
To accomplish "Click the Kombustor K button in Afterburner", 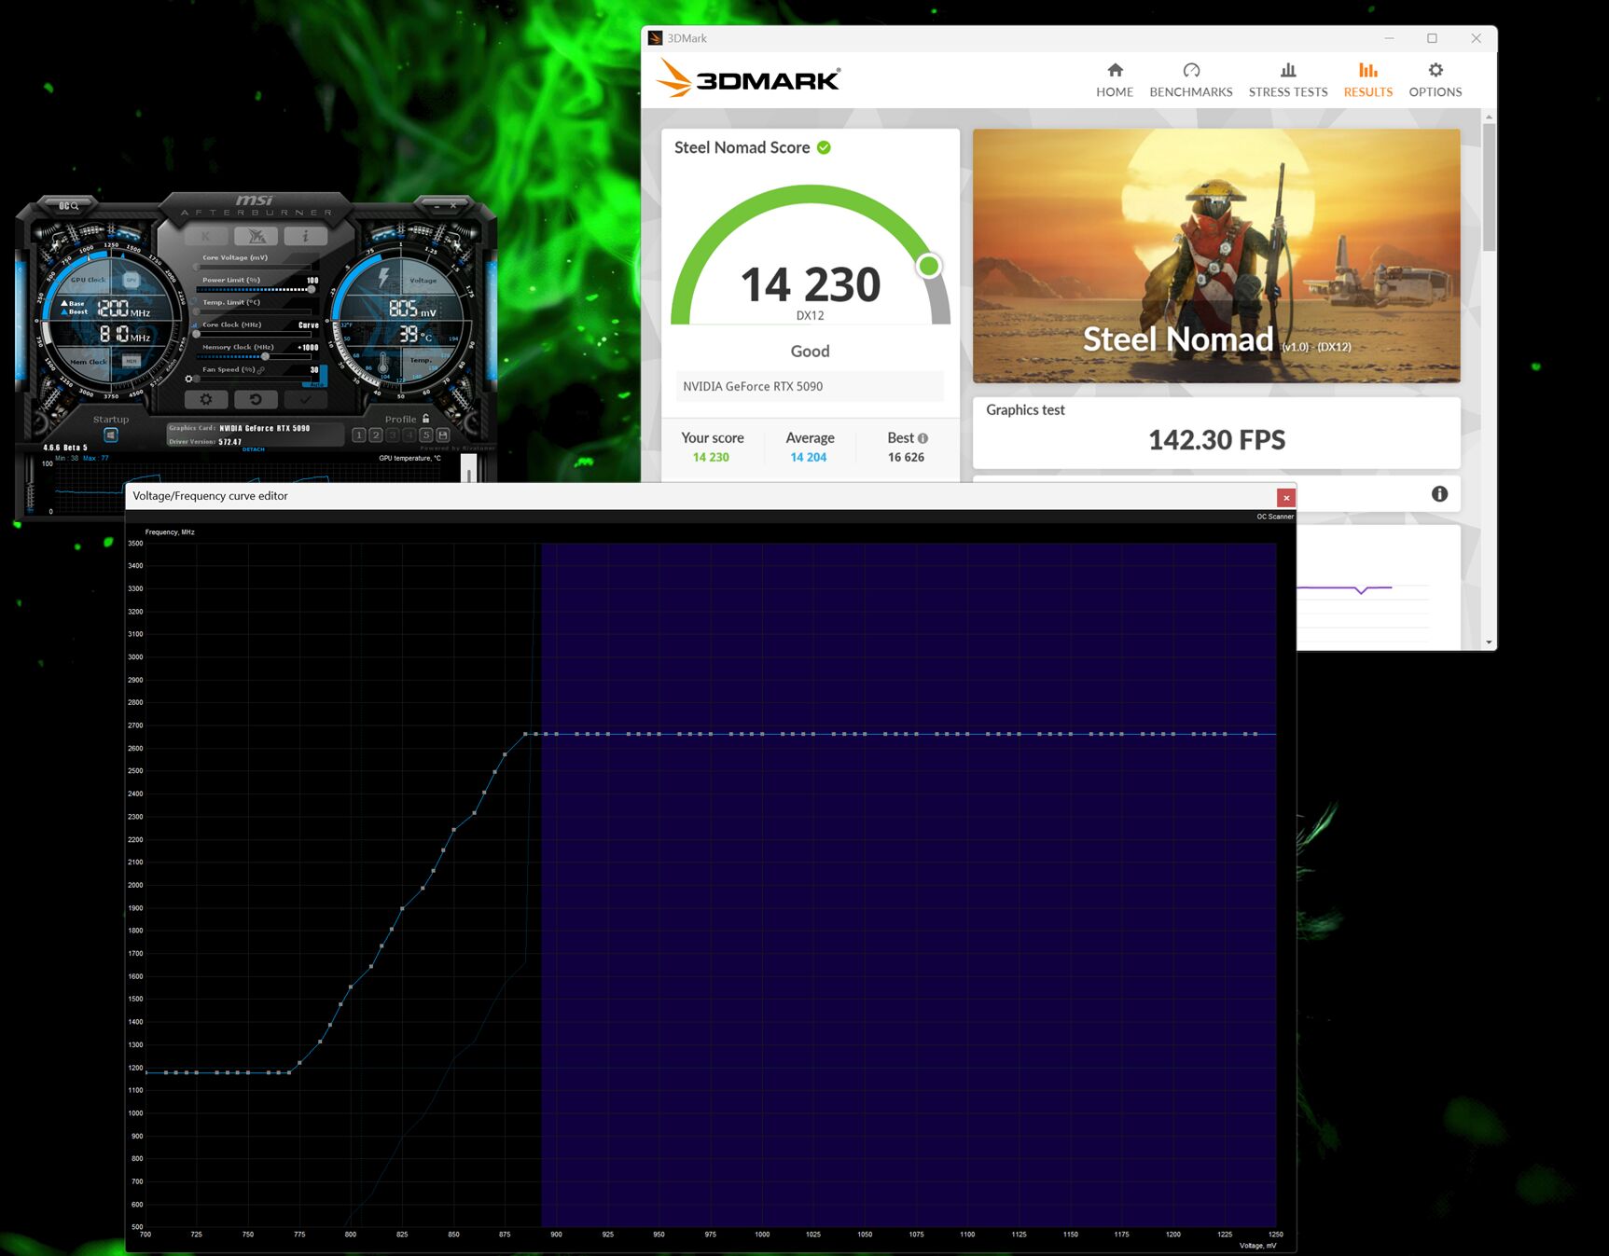I will 206,236.
